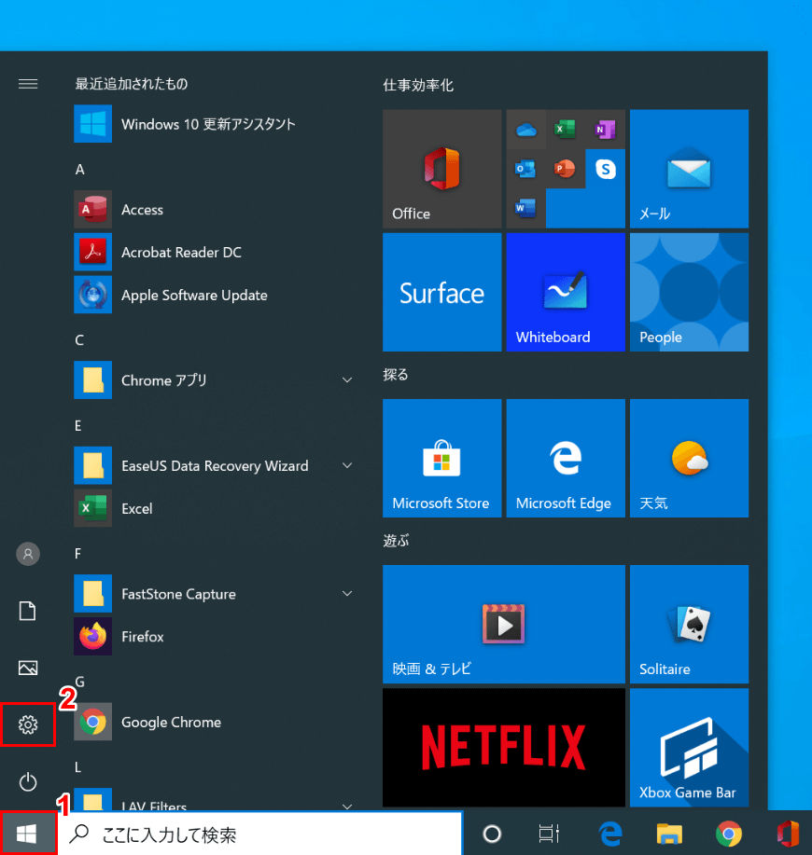The height and width of the screenshot is (855, 812).
Task: Click the letter L section header
Action: click(x=77, y=767)
